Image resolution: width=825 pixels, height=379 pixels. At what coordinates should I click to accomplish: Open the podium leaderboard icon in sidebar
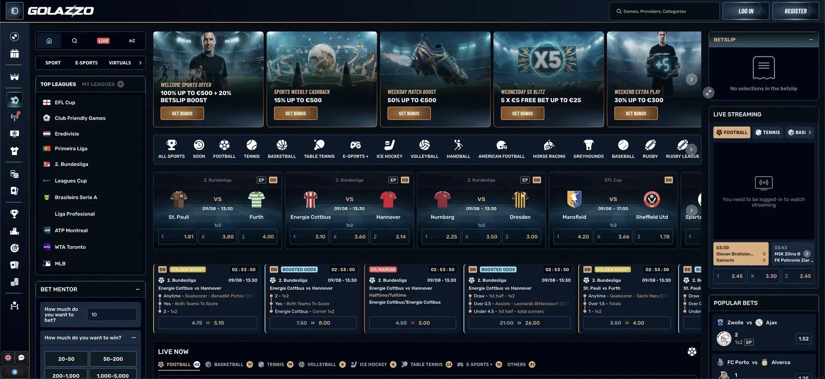(x=15, y=231)
